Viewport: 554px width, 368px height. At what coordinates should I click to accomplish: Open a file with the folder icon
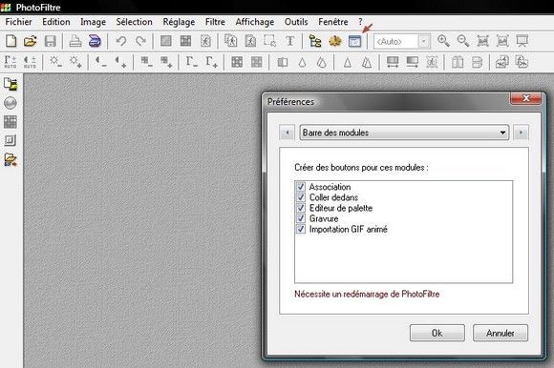[x=31, y=41]
